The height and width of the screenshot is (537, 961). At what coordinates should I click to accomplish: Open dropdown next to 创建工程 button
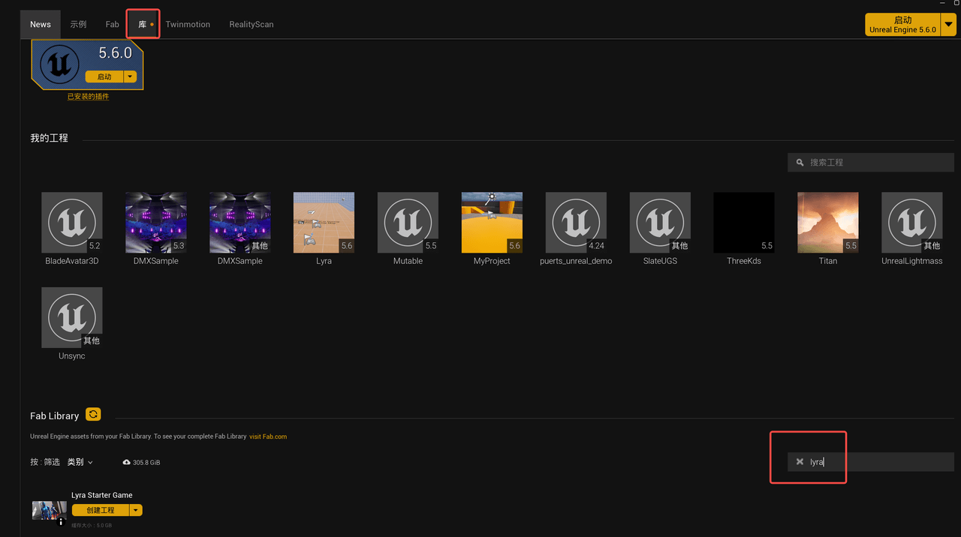135,510
